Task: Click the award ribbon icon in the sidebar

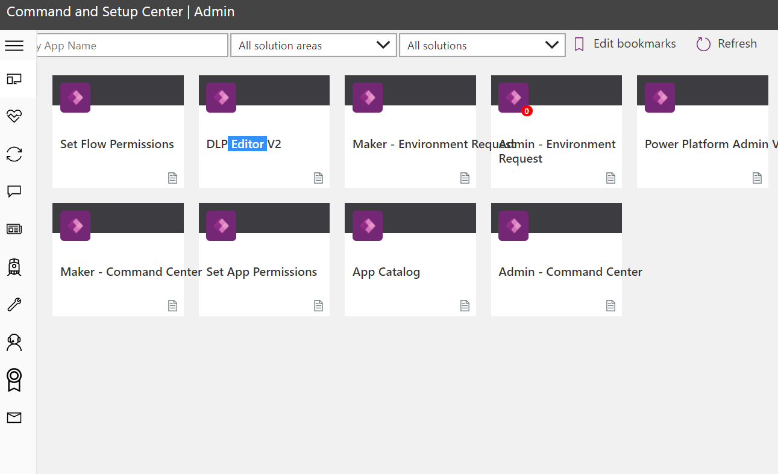Action: pyautogui.click(x=14, y=380)
